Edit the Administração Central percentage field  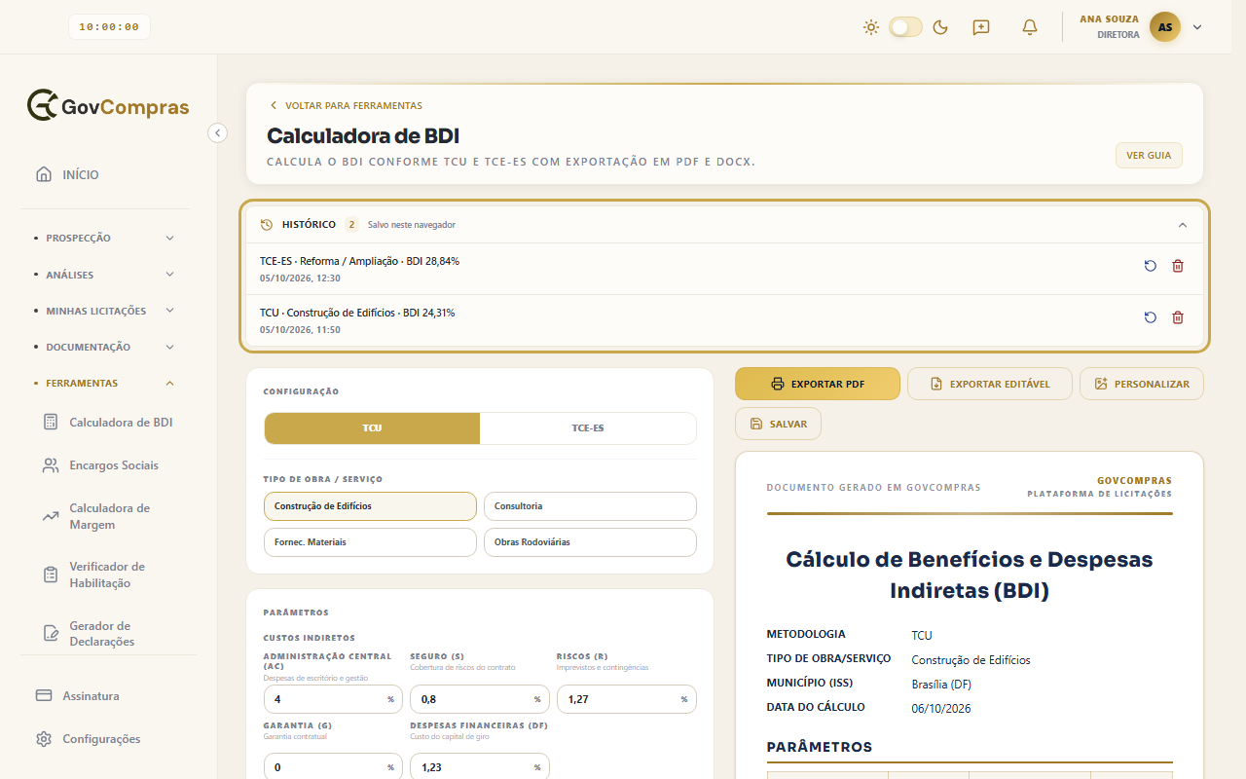click(333, 699)
